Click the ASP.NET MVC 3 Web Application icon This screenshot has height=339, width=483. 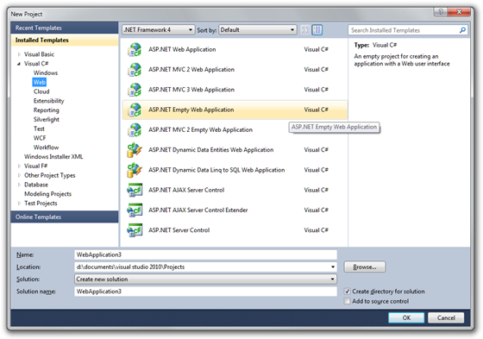pos(135,90)
